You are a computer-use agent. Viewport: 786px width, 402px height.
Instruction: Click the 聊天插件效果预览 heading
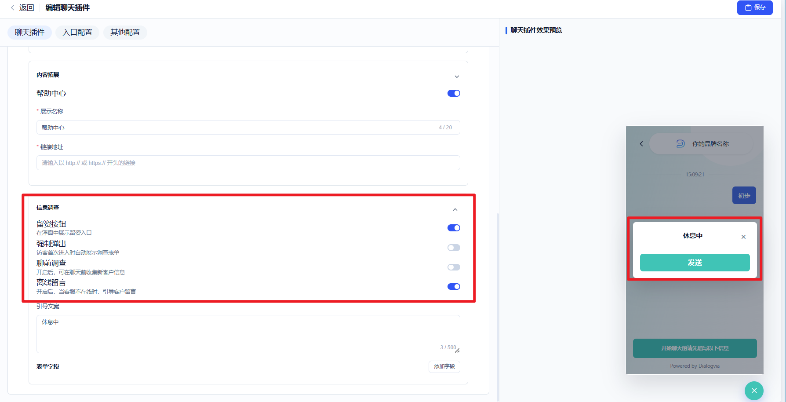(536, 30)
